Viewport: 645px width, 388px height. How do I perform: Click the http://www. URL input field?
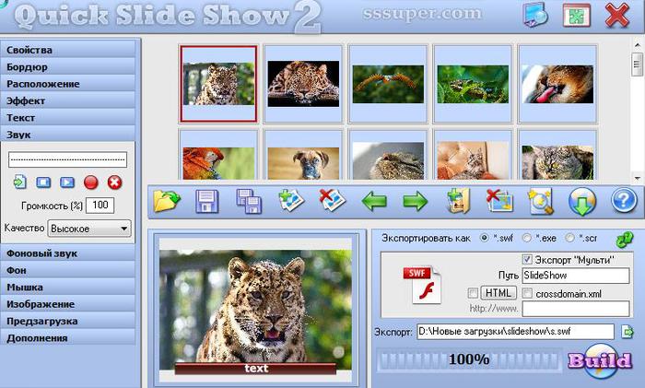point(576,309)
